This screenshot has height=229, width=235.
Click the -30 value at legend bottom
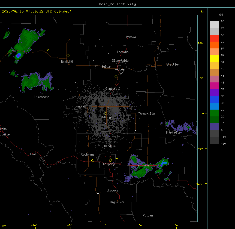coord(223,144)
